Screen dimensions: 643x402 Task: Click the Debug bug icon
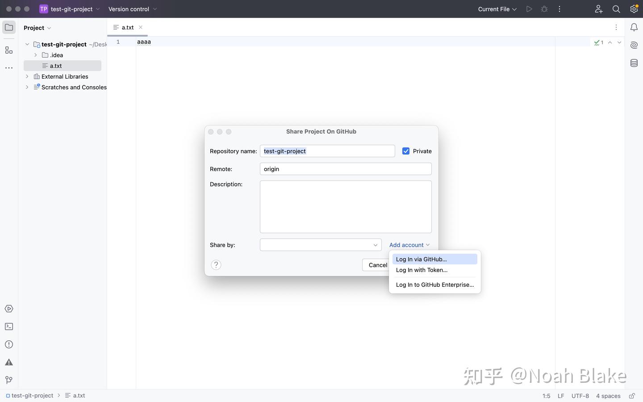point(544,9)
